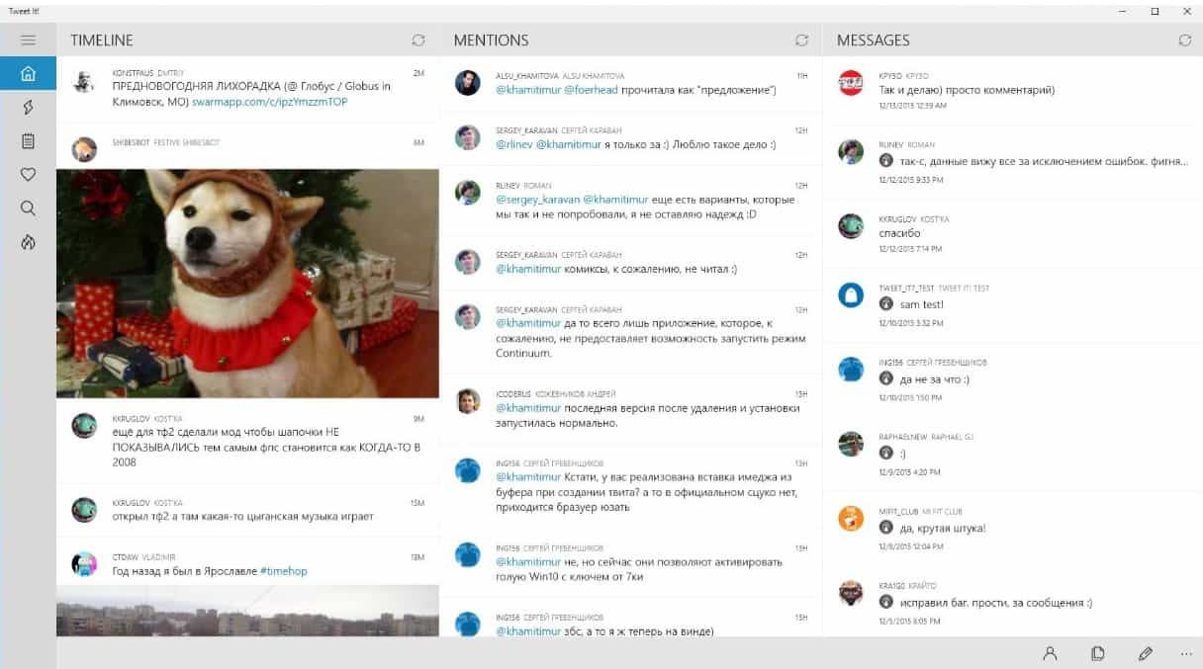Viewport: 1203px width, 669px height.
Task: Open the lightning bolt activity icon
Action: click(x=28, y=107)
